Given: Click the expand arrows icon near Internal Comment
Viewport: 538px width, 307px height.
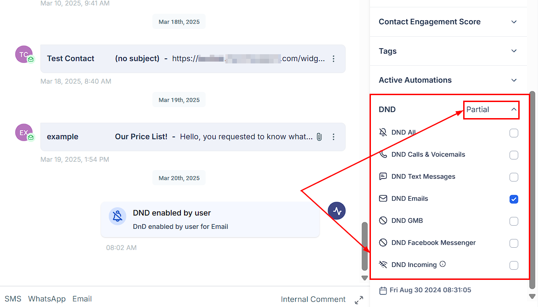Looking at the screenshot, I should point(359,300).
